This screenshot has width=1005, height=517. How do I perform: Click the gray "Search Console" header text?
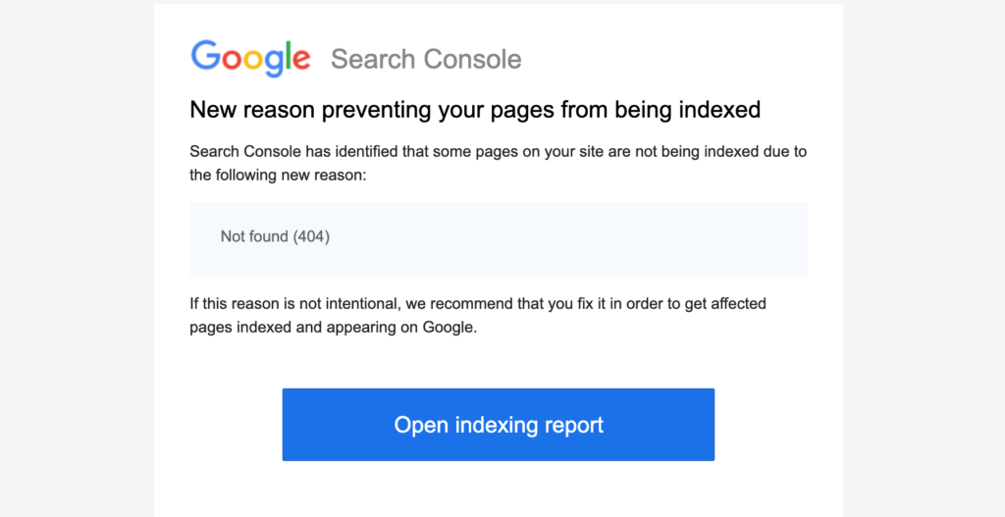(426, 59)
